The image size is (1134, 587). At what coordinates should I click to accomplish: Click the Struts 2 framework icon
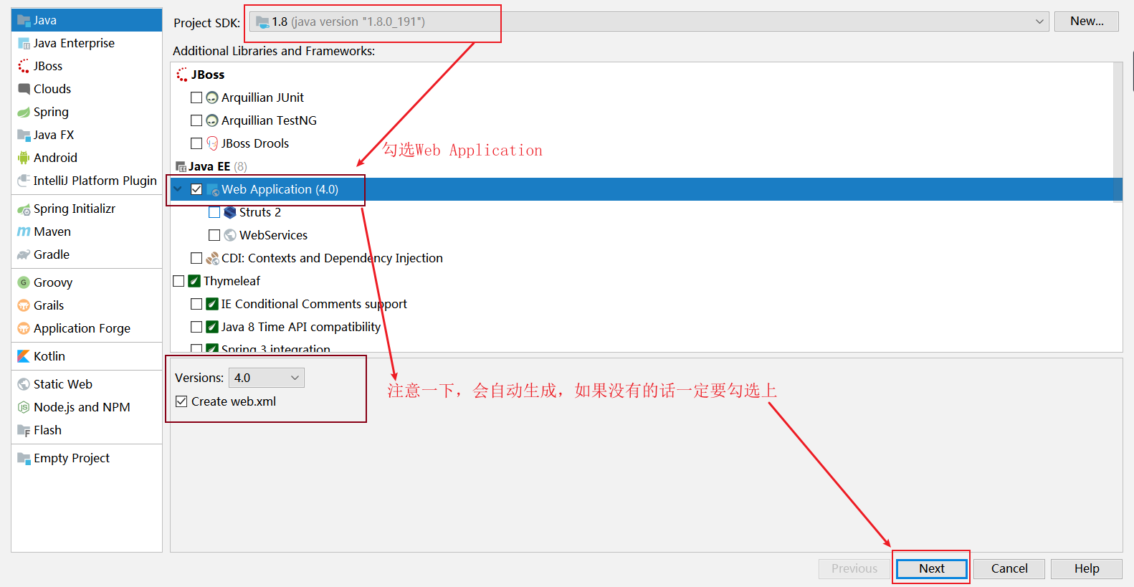tap(230, 212)
